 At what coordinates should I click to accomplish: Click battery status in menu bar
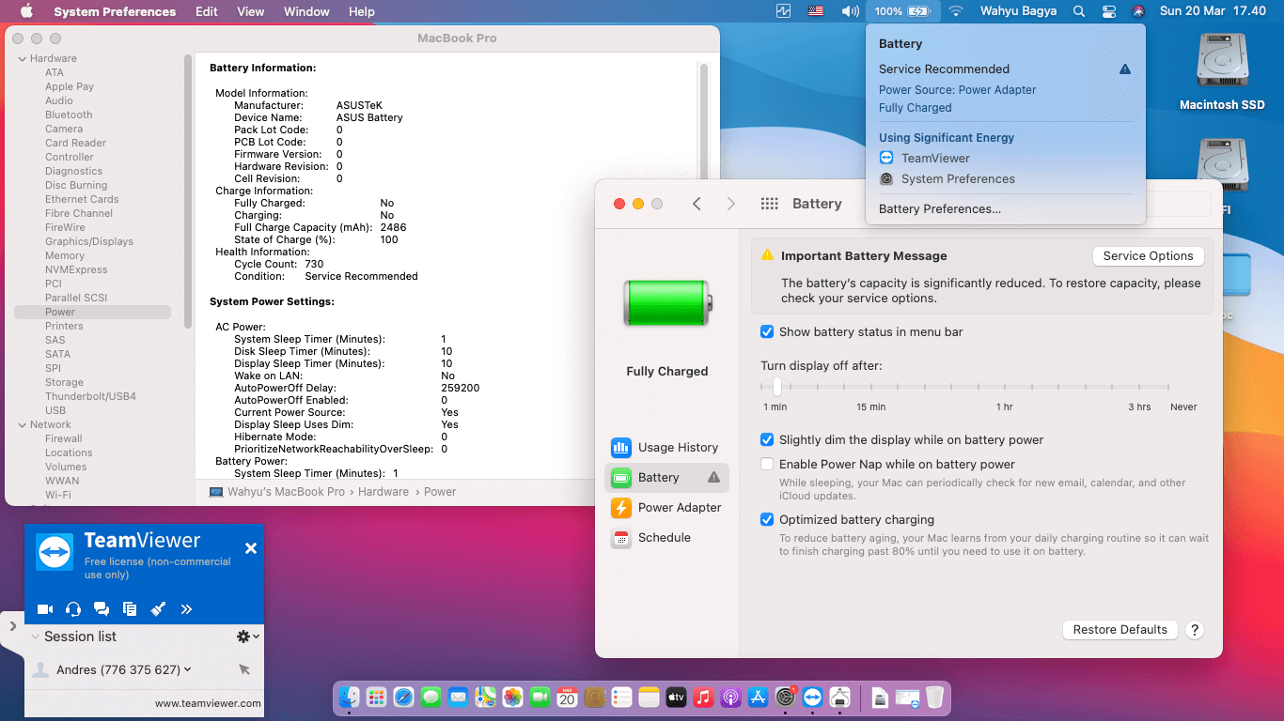pyautogui.click(x=901, y=11)
